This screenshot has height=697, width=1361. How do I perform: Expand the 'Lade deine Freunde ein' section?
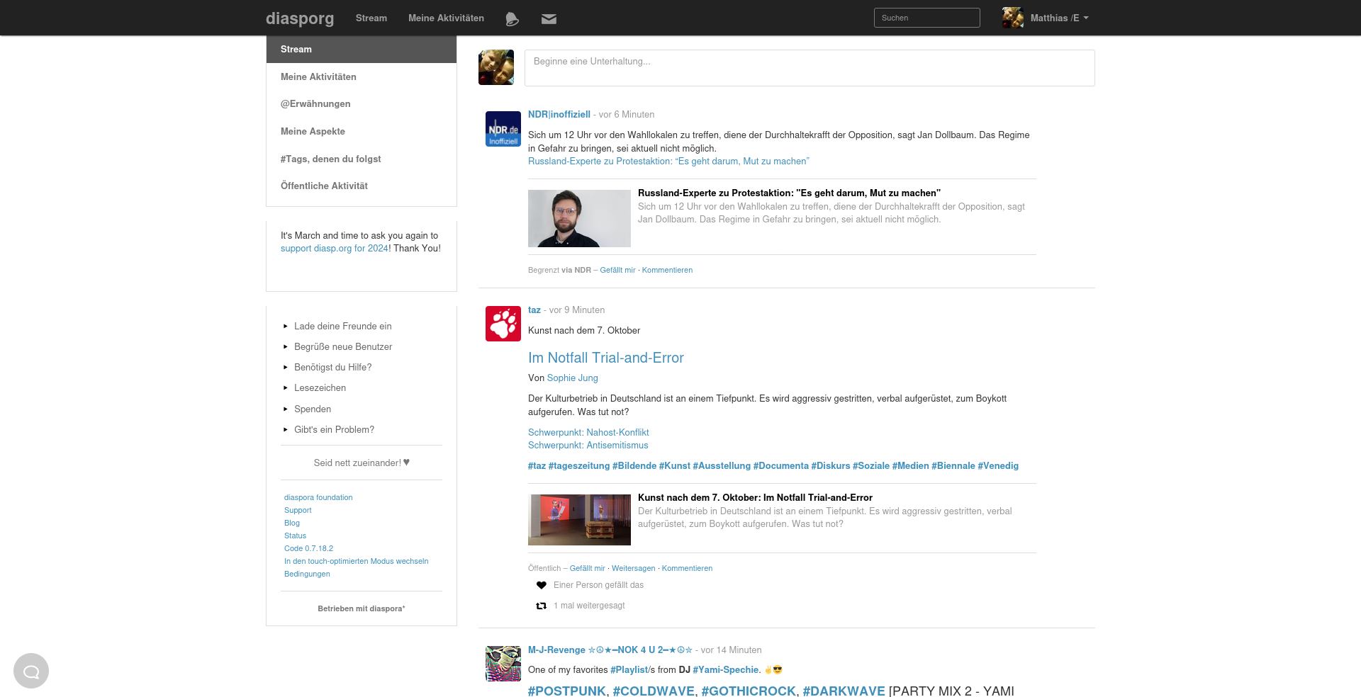[342, 327]
